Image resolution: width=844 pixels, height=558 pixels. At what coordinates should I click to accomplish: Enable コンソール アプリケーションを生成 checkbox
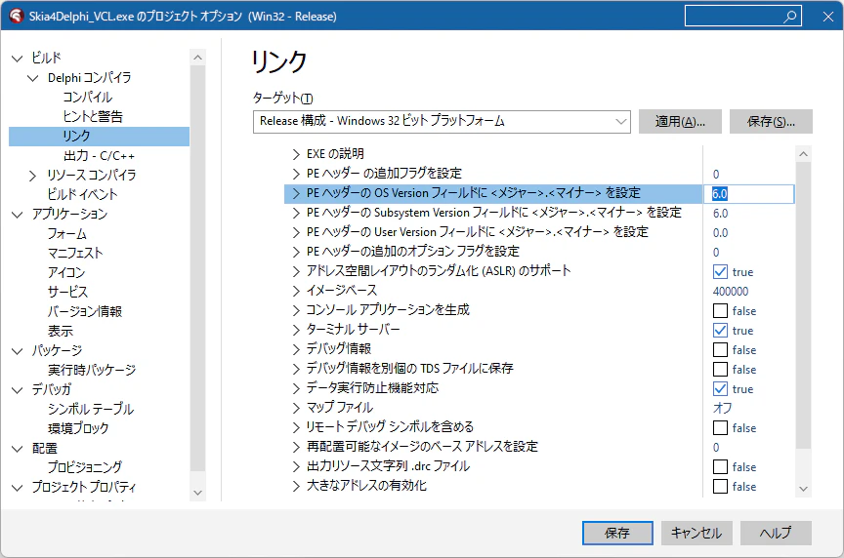point(720,311)
